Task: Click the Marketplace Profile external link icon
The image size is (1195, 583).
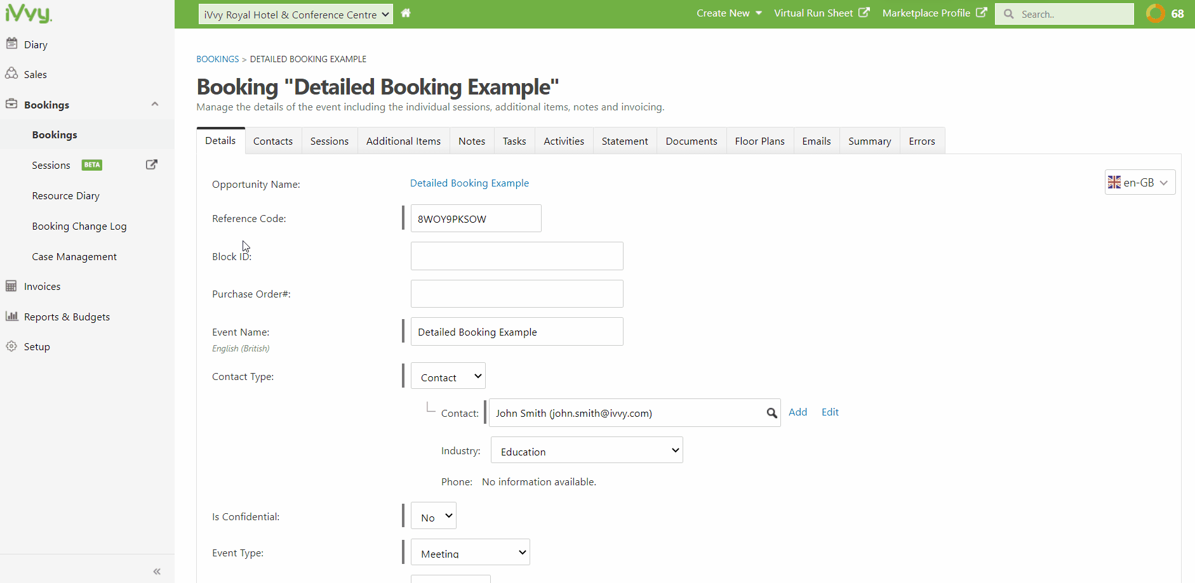Action: click(982, 13)
